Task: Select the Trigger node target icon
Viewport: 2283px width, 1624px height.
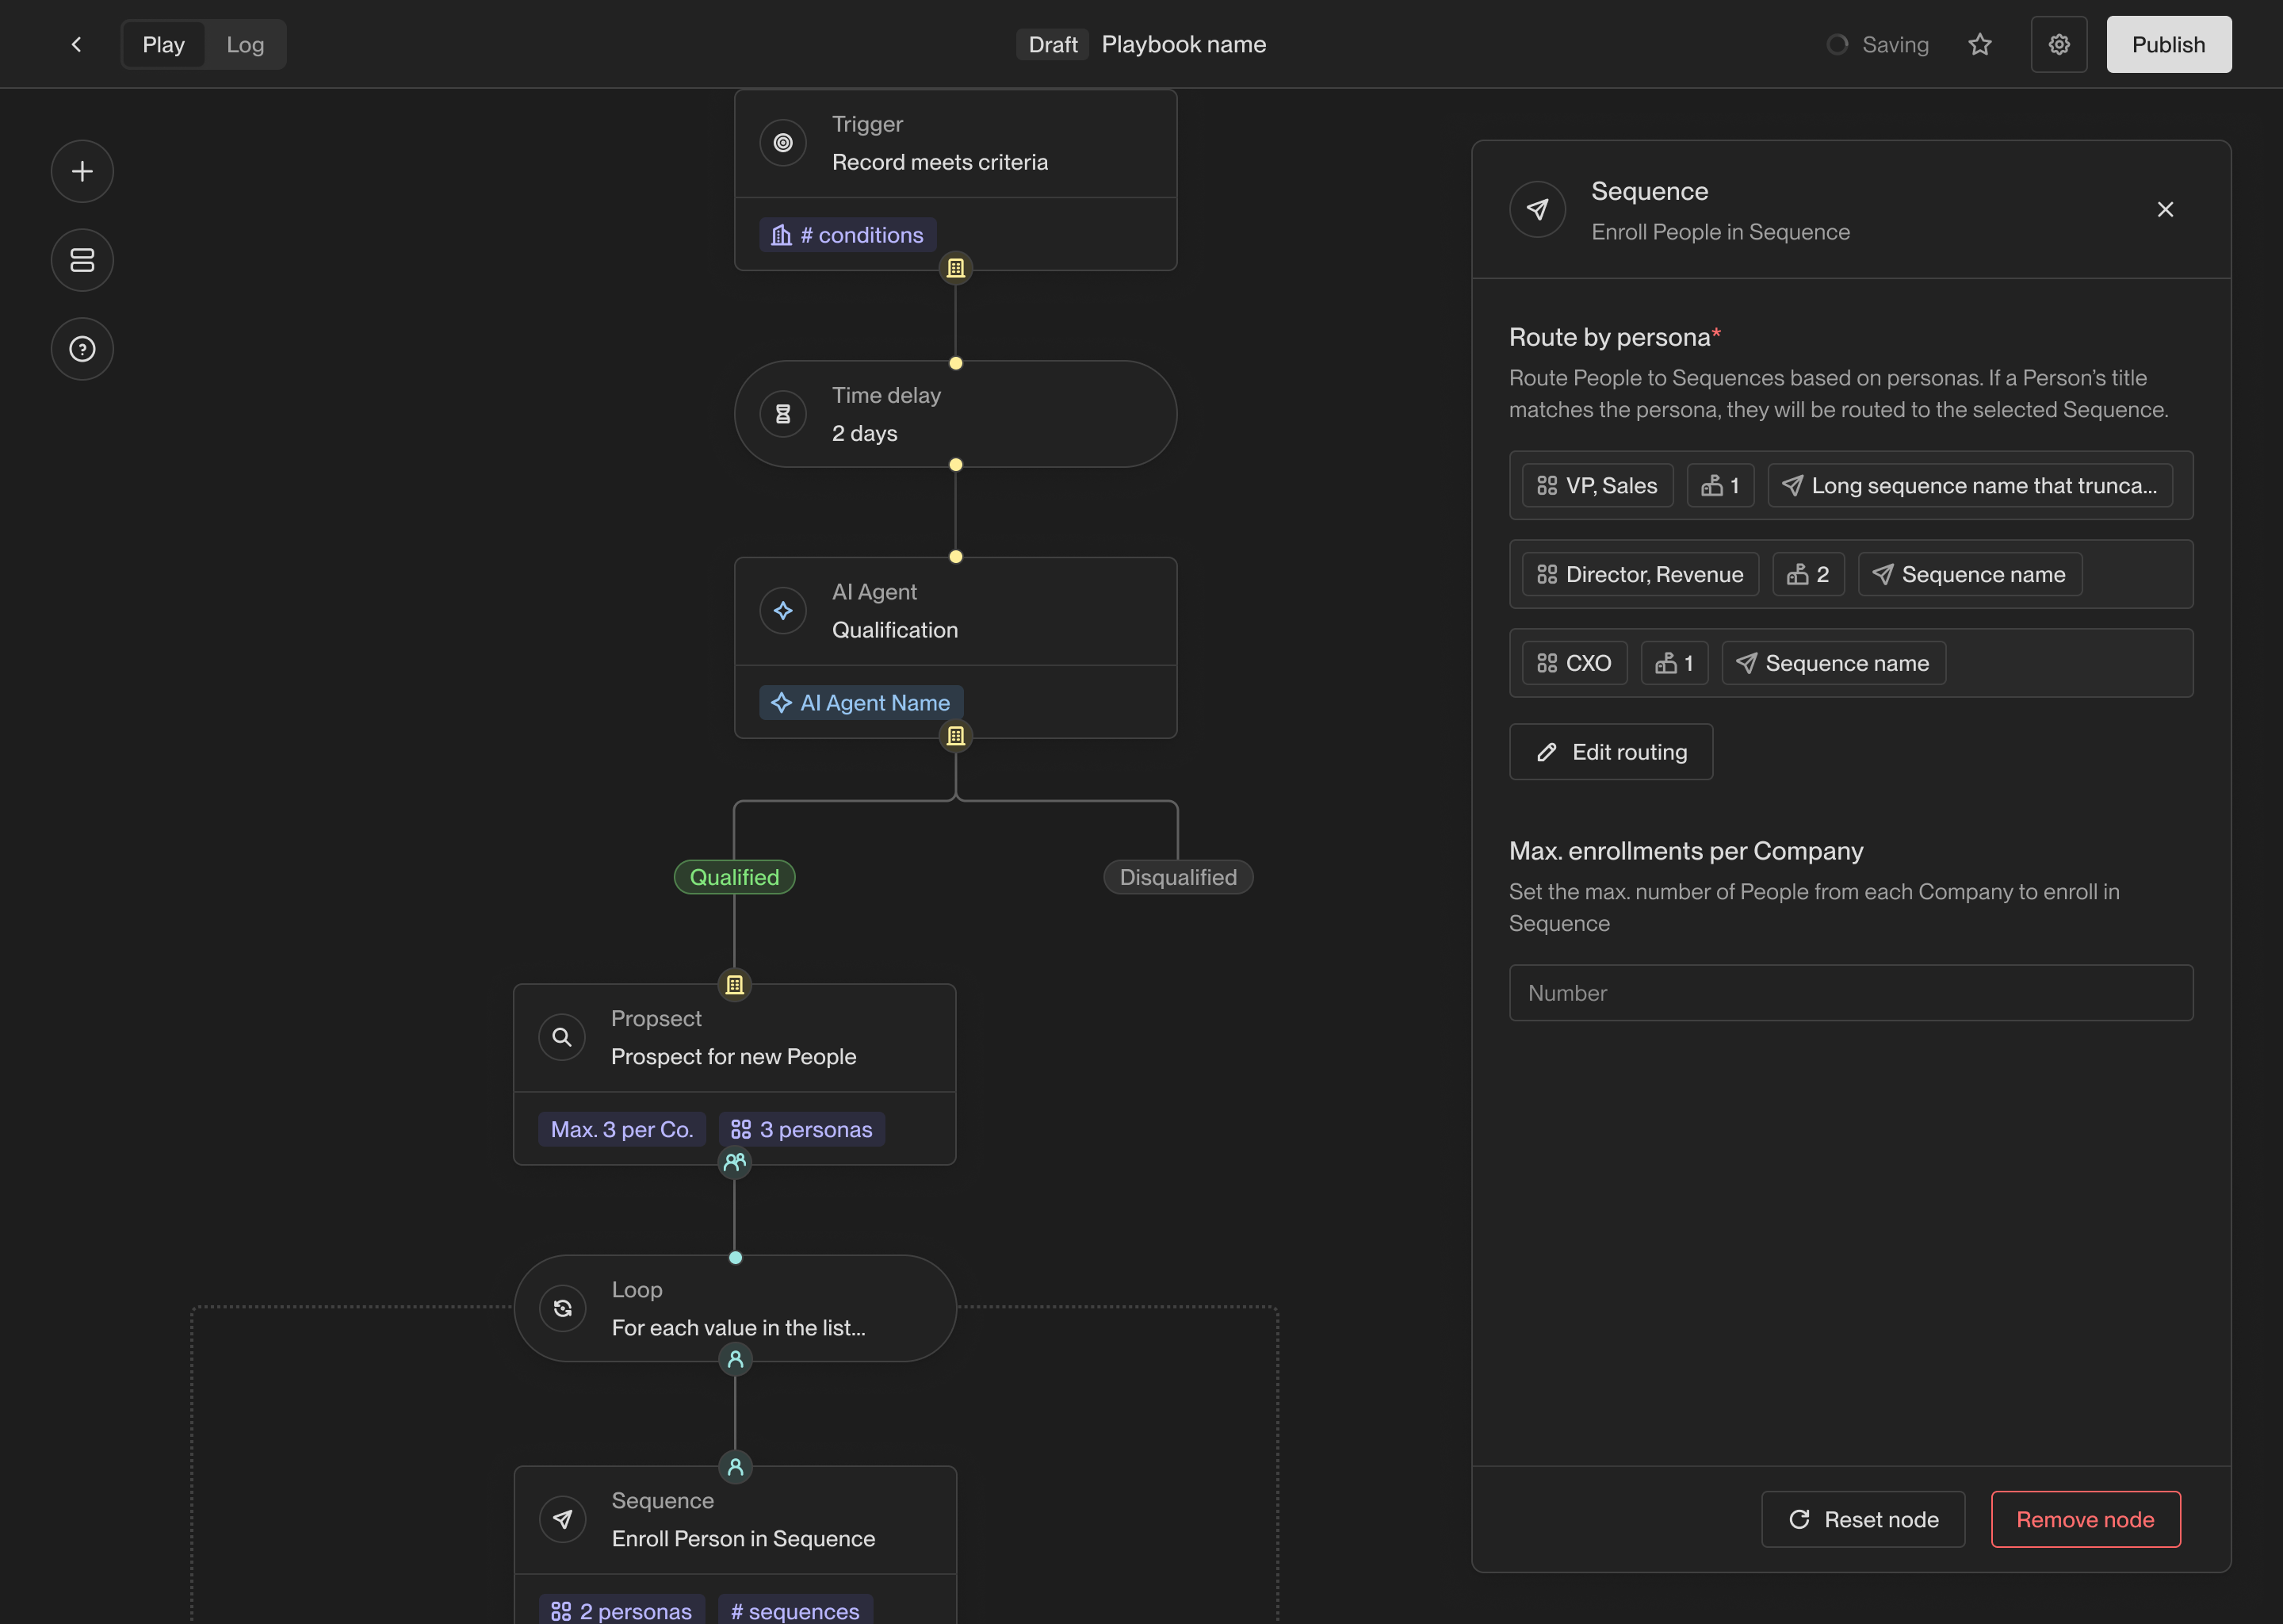Action: (x=782, y=143)
